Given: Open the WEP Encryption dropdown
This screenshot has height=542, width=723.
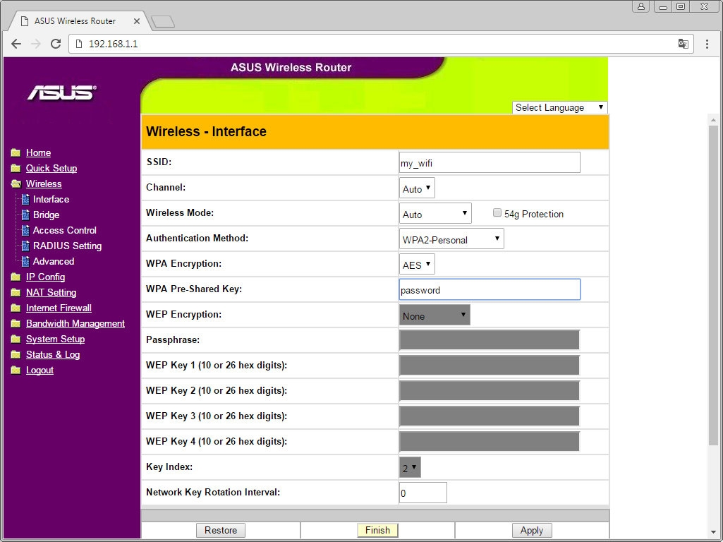Looking at the screenshot, I should tap(435, 315).
